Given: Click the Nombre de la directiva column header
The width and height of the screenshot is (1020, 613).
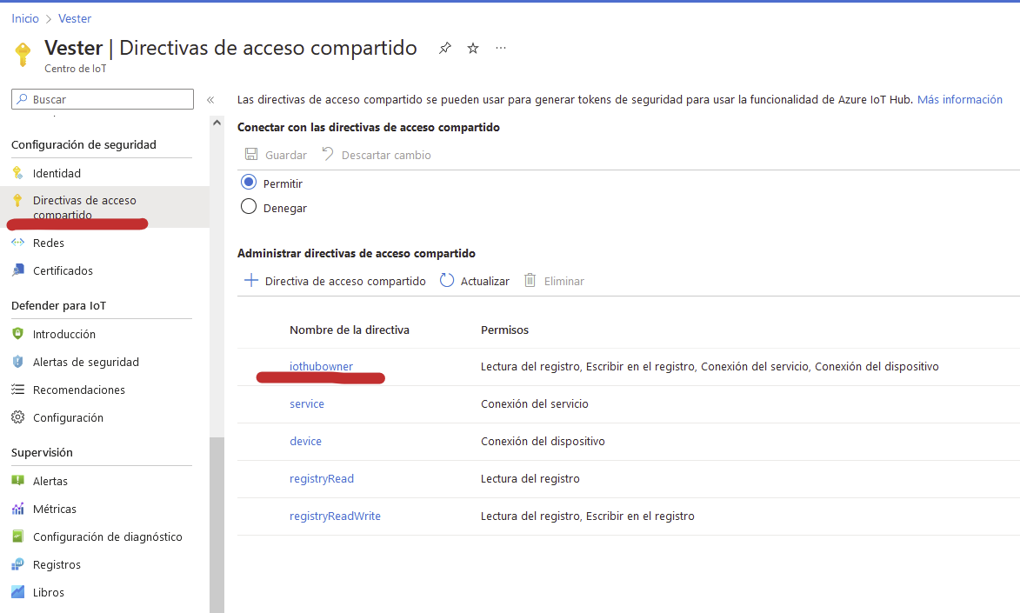Looking at the screenshot, I should point(350,330).
